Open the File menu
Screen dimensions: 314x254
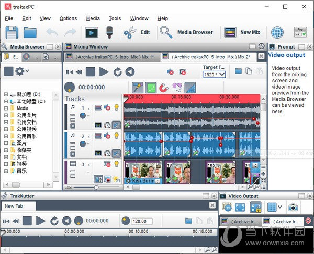pos(9,18)
